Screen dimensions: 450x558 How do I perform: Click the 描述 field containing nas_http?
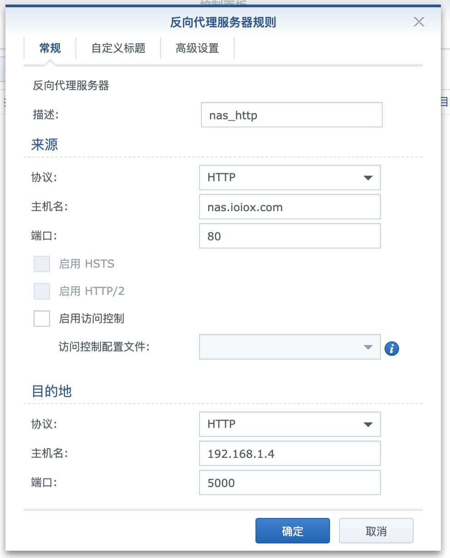click(291, 115)
